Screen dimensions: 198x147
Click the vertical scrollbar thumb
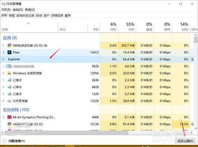tap(196, 40)
